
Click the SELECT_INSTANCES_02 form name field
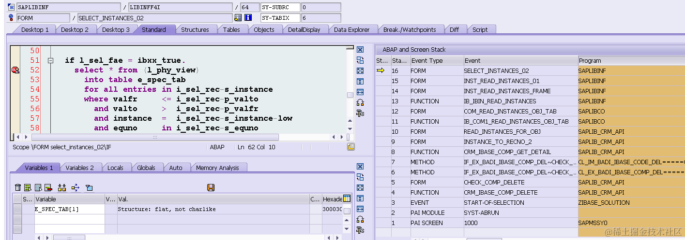pyautogui.click(x=154, y=18)
